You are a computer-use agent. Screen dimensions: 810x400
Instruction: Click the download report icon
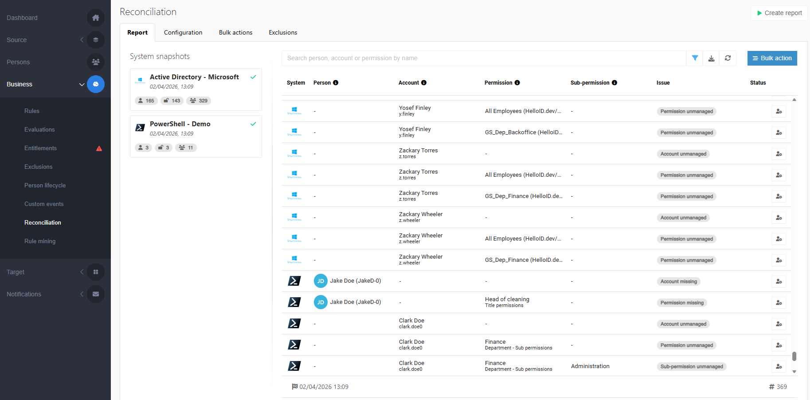pyautogui.click(x=711, y=58)
